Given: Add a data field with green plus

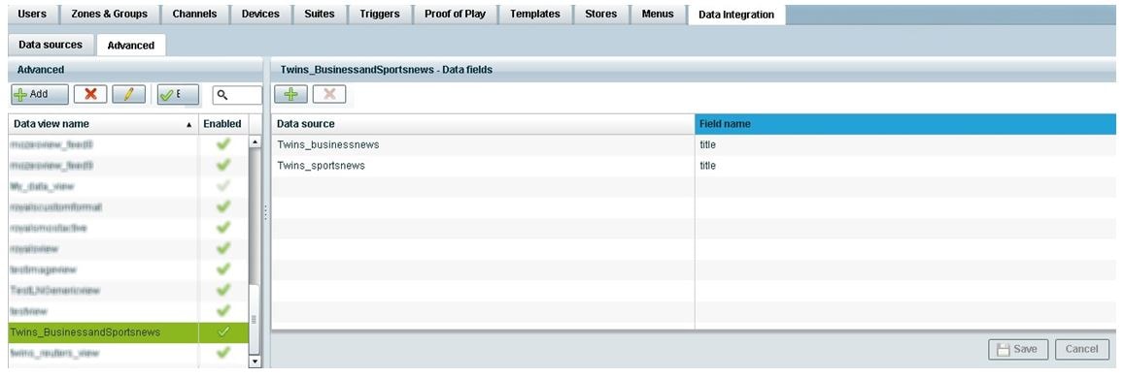Looking at the screenshot, I should pyautogui.click(x=291, y=94).
